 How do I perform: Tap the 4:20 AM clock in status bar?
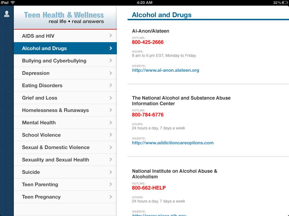(x=144, y=3)
